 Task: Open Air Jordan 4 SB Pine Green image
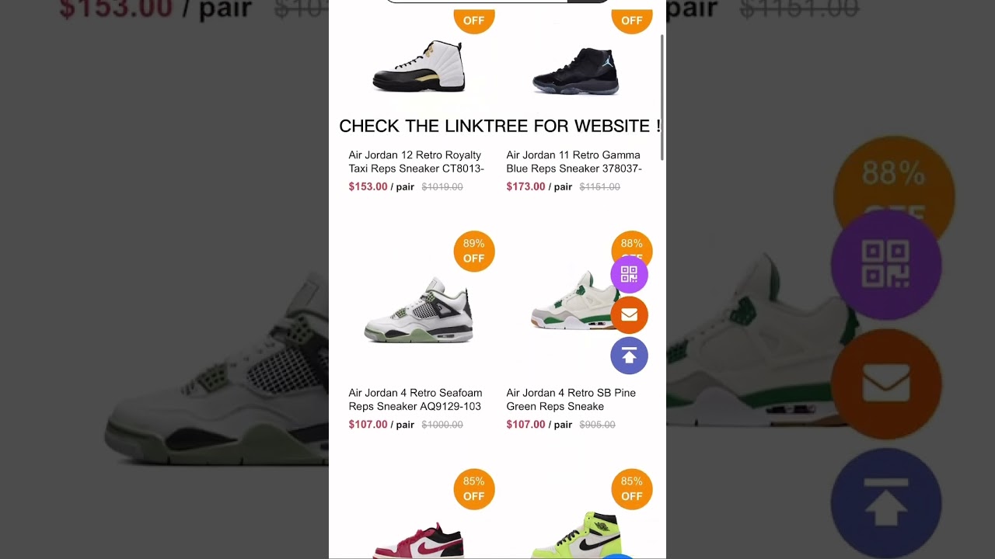(x=571, y=303)
